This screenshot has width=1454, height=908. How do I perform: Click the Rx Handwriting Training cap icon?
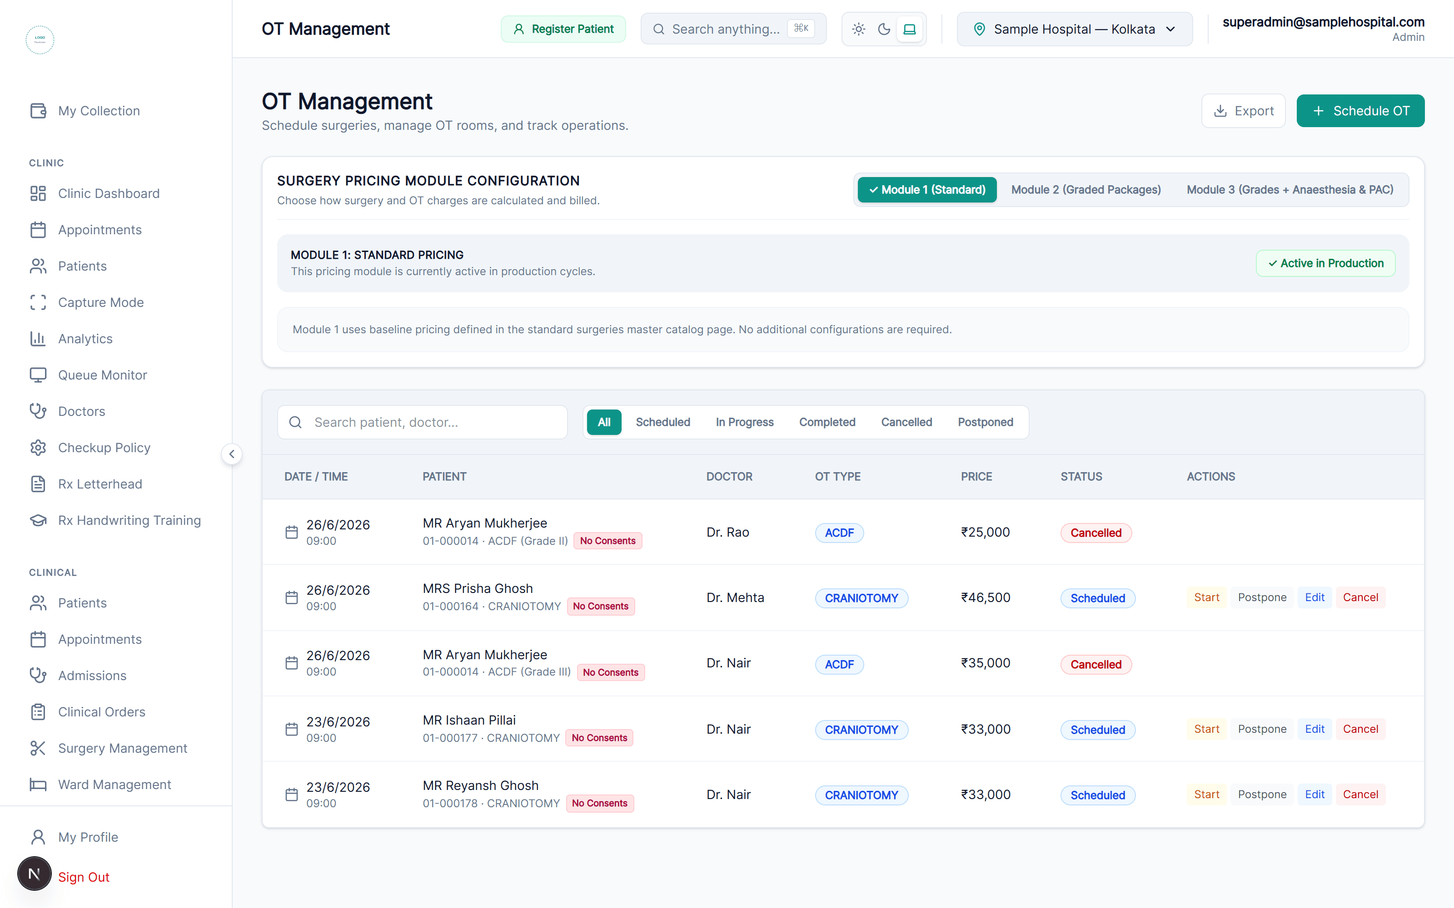tap(38, 520)
